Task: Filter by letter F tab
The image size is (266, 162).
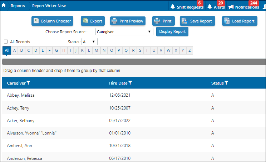Action: coord(50,50)
